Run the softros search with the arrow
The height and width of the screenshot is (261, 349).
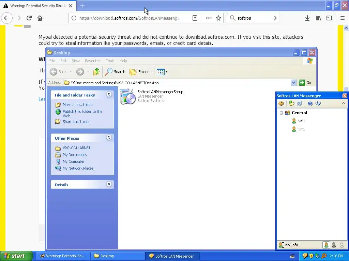click(274, 18)
